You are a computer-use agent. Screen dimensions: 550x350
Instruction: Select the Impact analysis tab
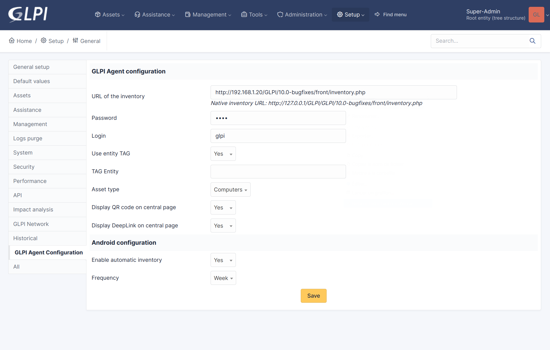(x=47, y=210)
